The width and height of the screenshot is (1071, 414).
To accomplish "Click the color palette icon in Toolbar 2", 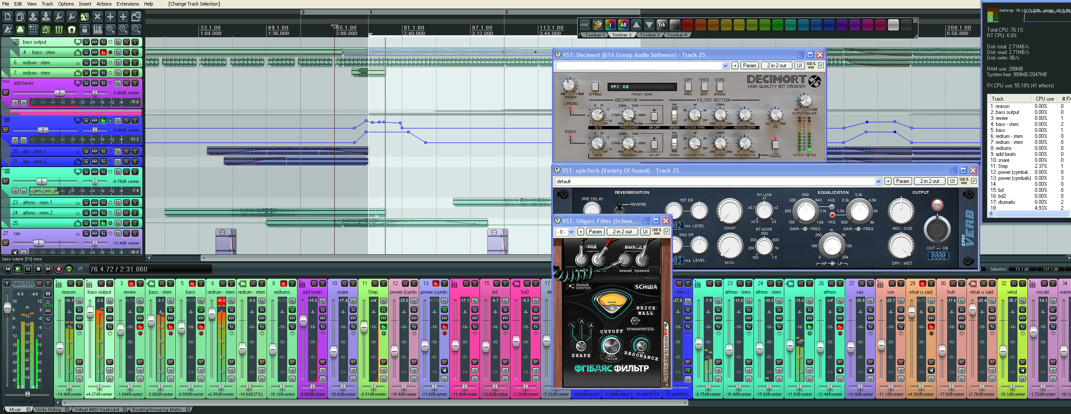I will [597, 25].
